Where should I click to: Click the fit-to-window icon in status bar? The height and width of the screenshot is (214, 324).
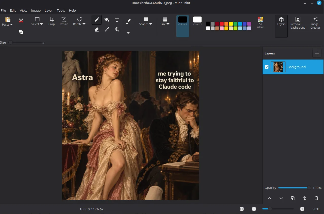point(242,209)
